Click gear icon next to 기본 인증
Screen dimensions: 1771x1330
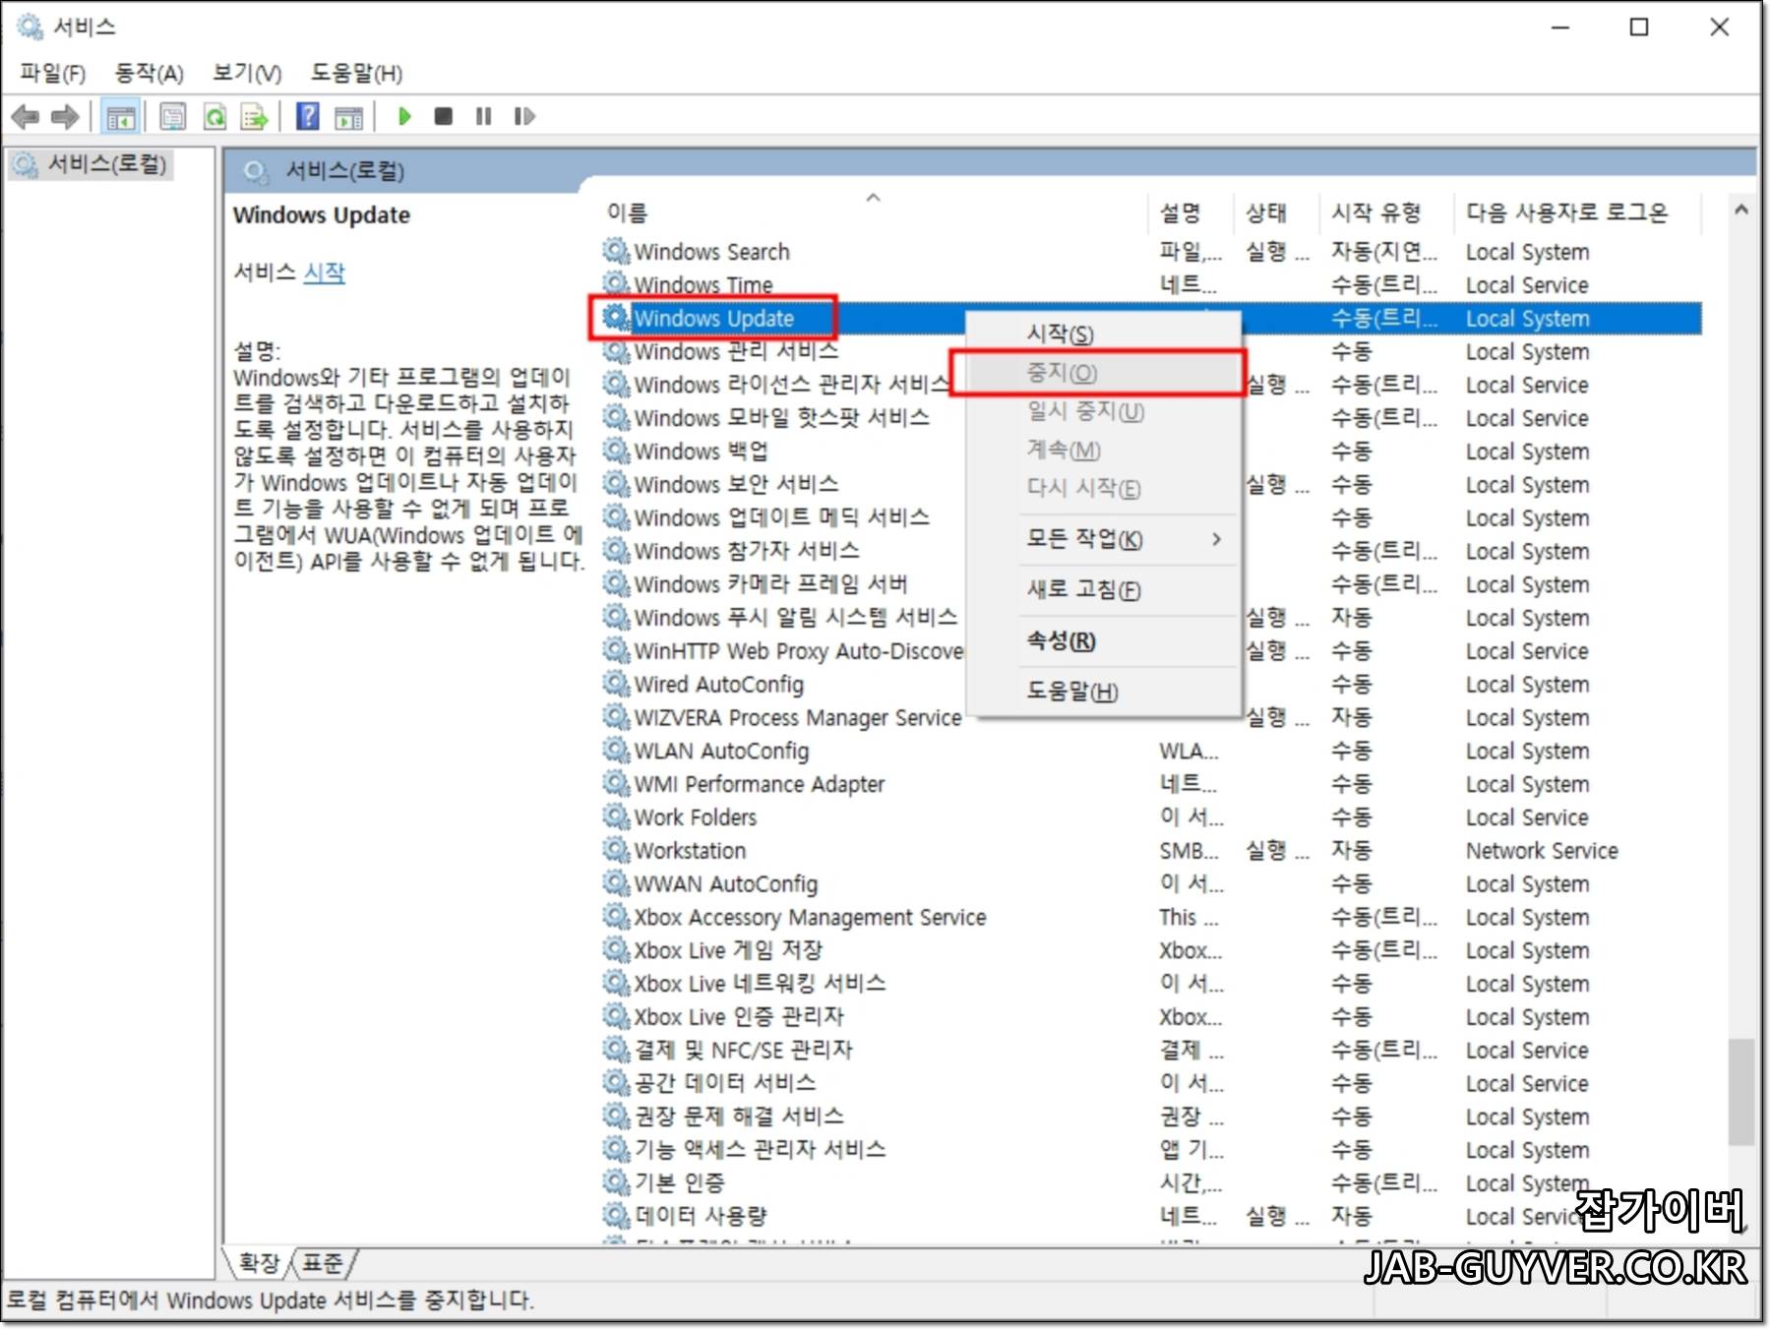tap(616, 1182)
